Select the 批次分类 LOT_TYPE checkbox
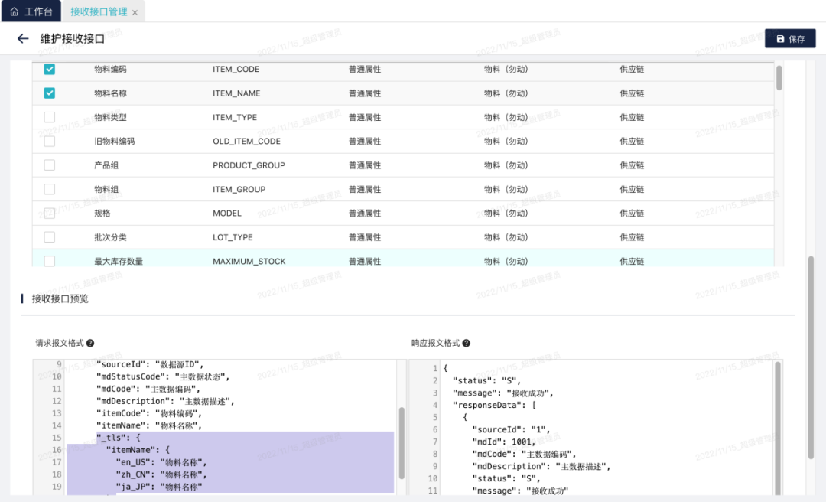The height and width of the screenshot is (502, 826). [x=50, y=237]
